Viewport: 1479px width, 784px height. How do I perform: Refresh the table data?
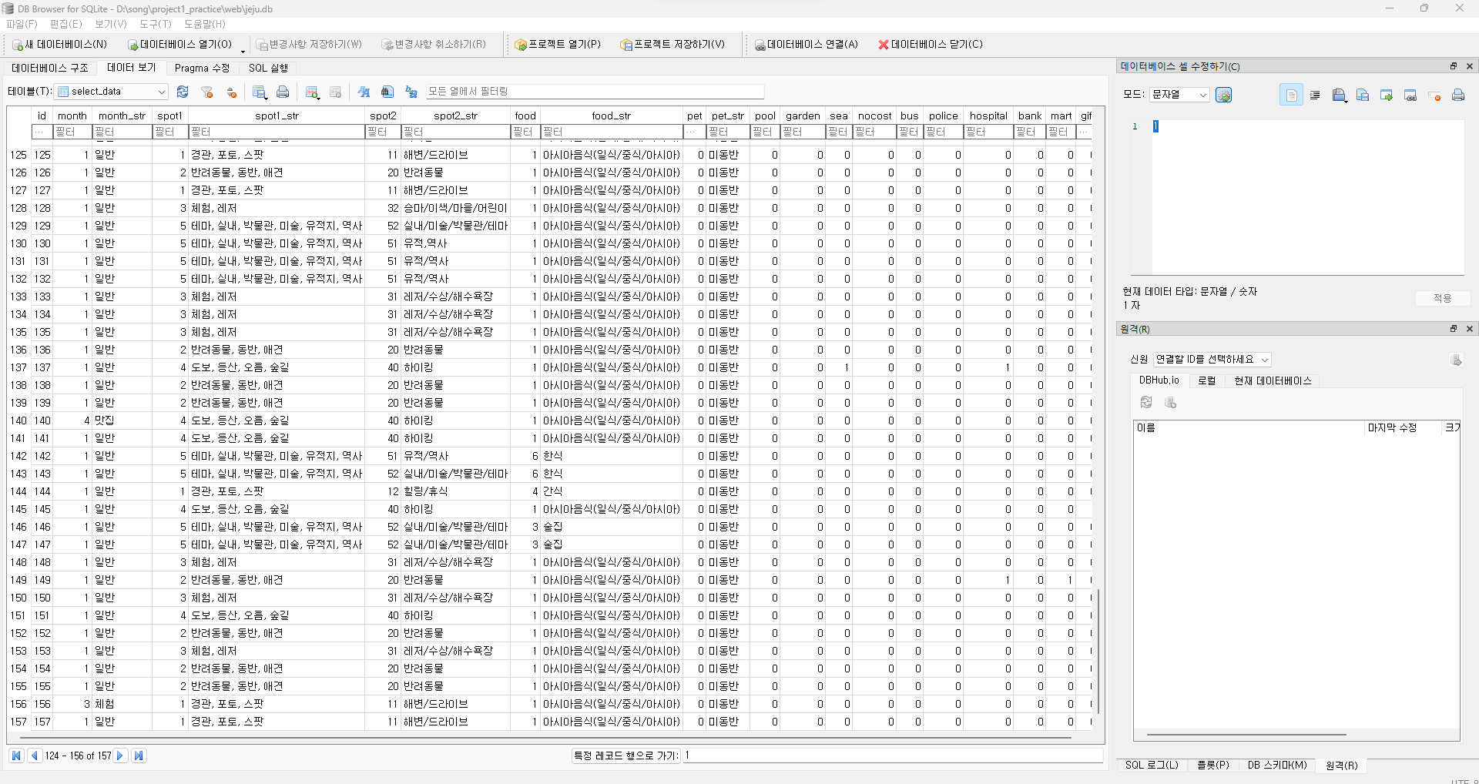[x=183, y=92]
